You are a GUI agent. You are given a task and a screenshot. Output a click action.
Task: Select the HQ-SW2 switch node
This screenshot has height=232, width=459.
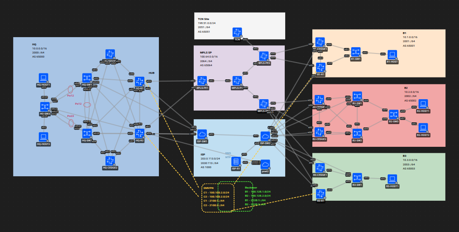click(x=87, y=134)
